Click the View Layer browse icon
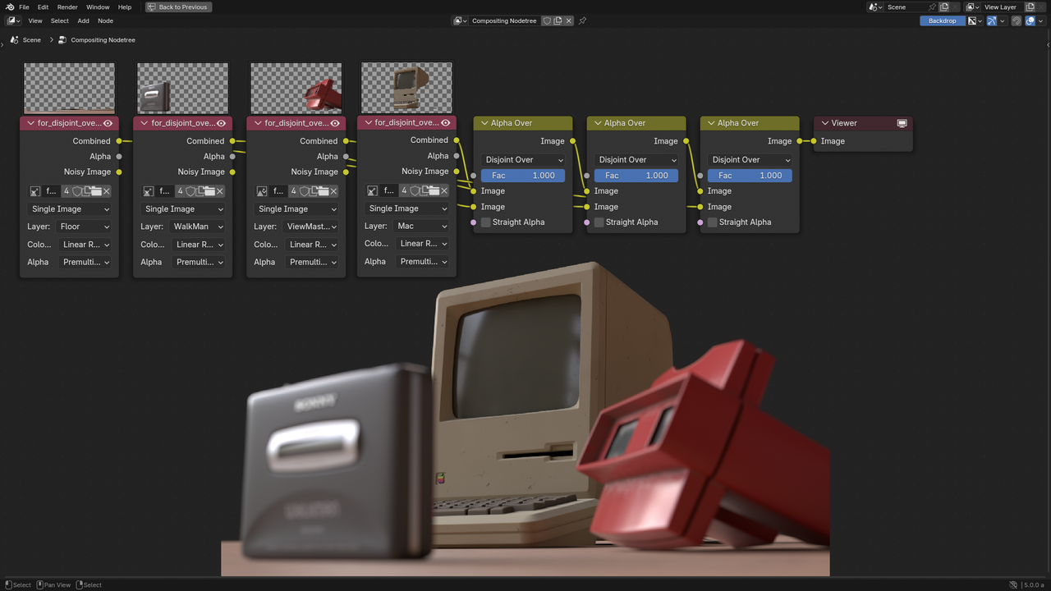The height and width of the screenshot is (591, 1051). tap(973, 7)
